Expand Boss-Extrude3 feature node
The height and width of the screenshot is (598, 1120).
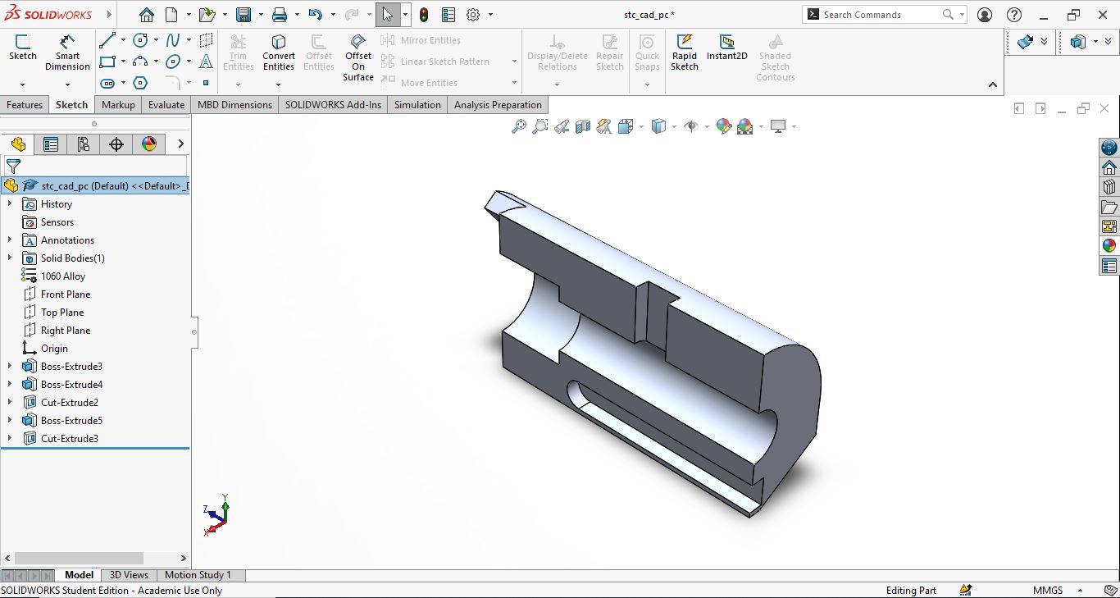[x=10, y=367]
